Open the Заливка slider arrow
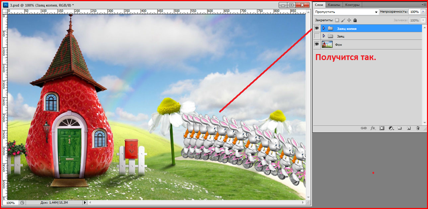This screenshot has height=209, width=428. (423, 20)
